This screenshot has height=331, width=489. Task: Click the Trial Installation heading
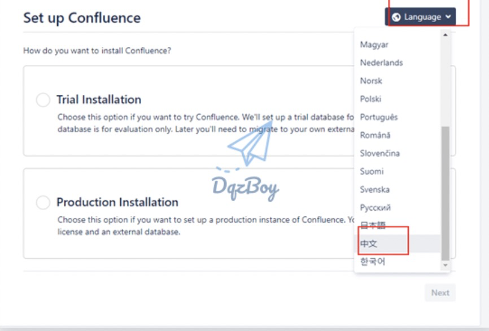(x=99, y=99)
